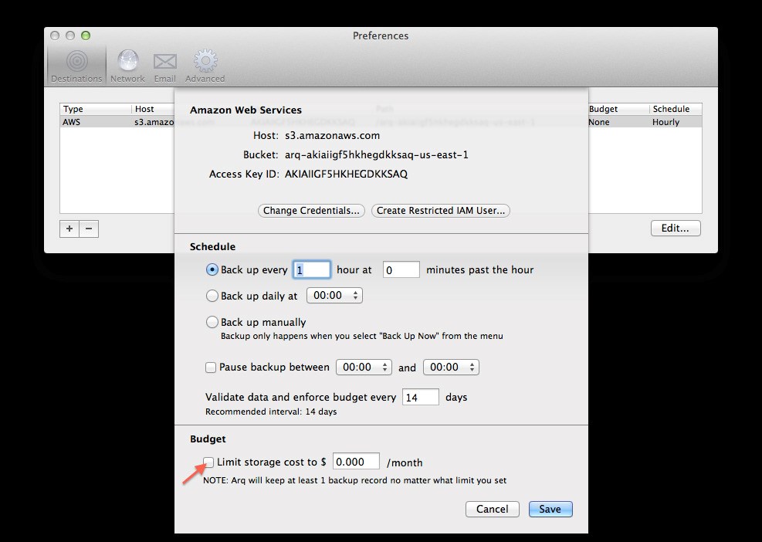Click the 'Hourly' schedule cell

pyautogui.click(x=665, y=122)
